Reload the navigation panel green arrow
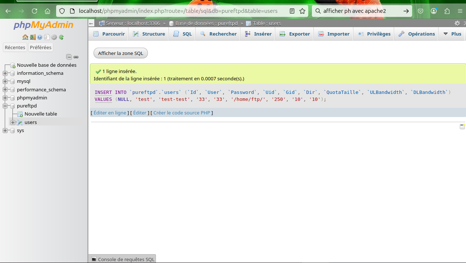 61,37
